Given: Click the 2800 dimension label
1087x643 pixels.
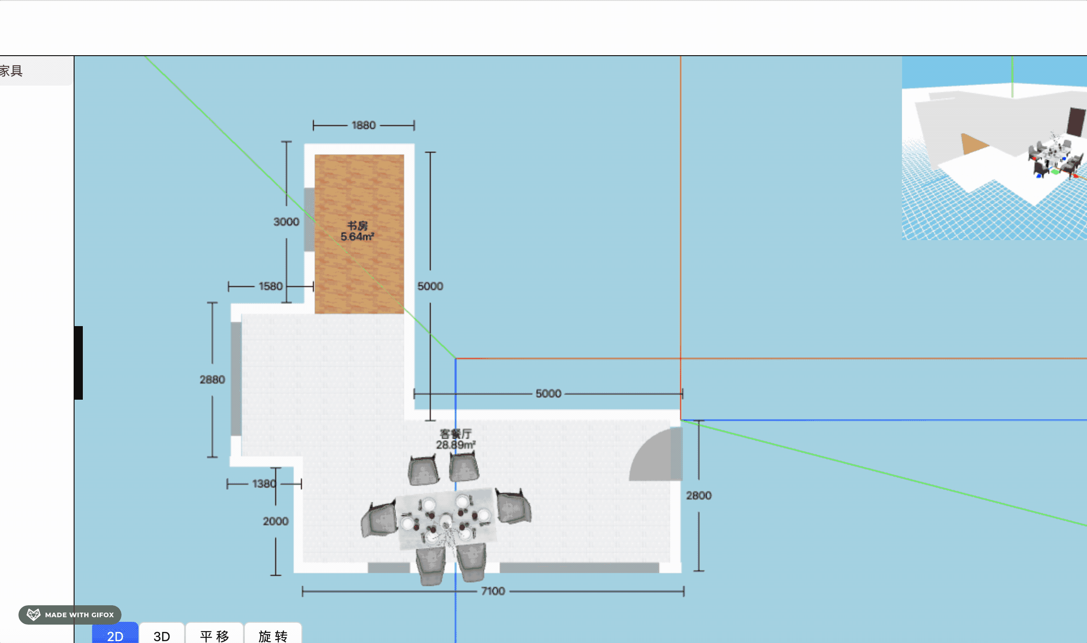Looking at the screenshot, I should 699,495.
